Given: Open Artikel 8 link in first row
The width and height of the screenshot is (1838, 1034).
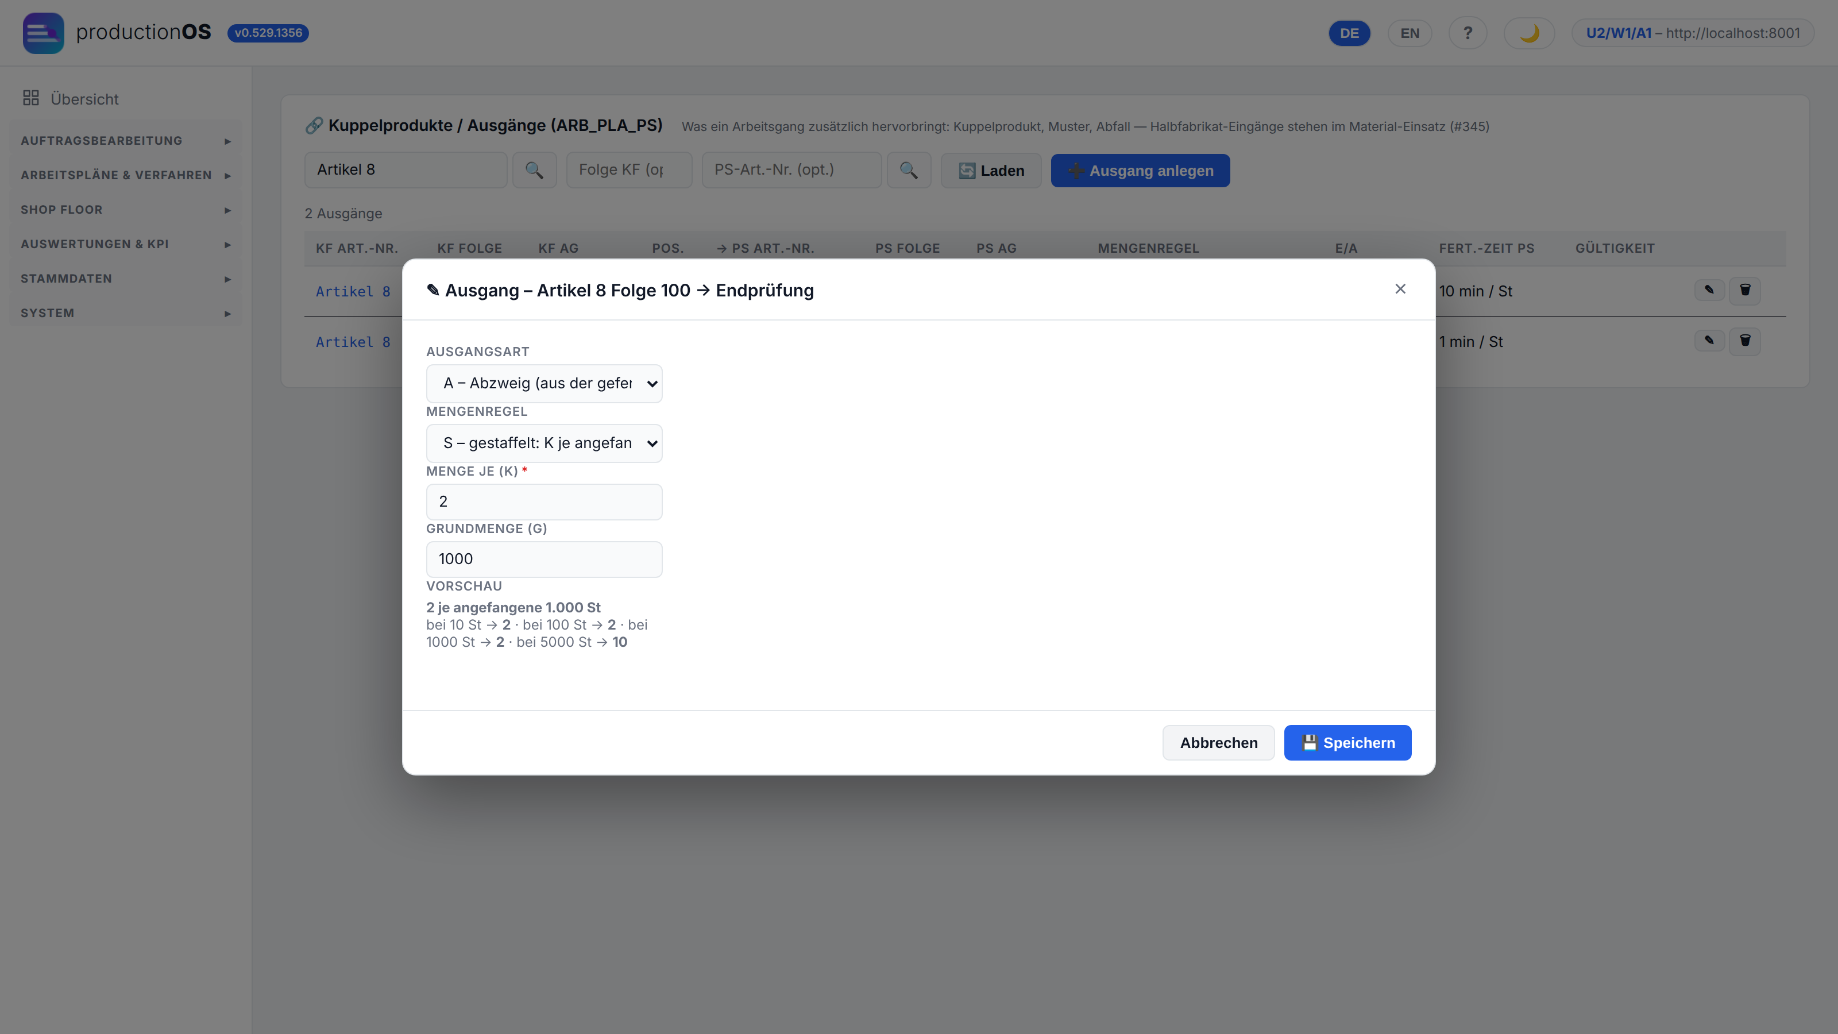Looking at the screenshot, I should (x=353, y=291).
